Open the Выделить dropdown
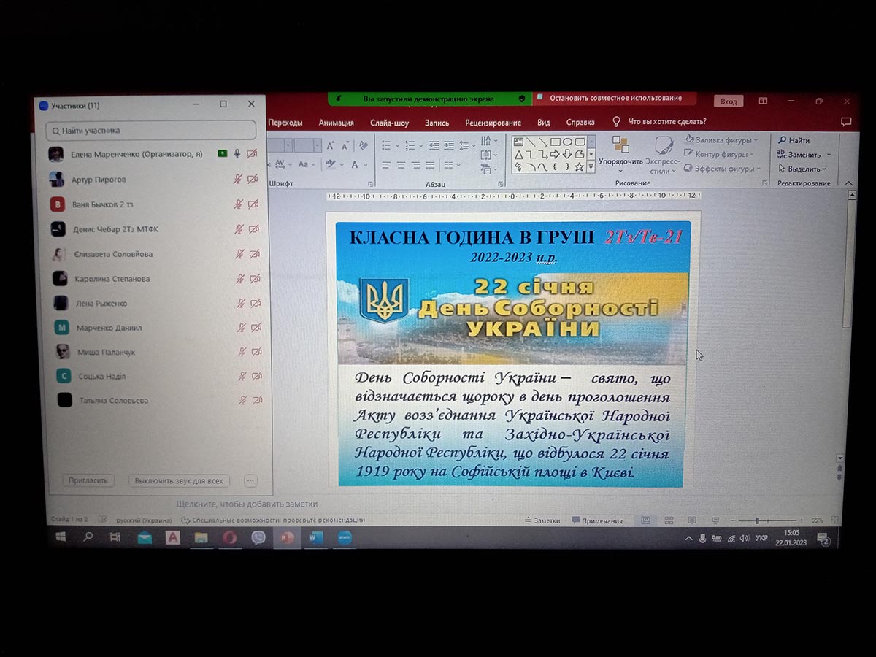Screen dimensions: 876x657 click(x=825, y=169)
